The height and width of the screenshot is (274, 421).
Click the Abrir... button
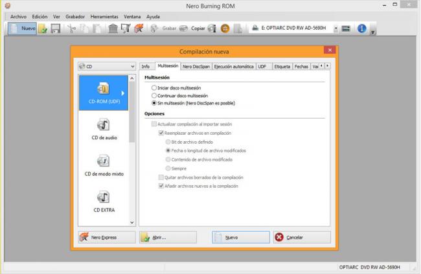pyautogui.click(x=168, y=238)
